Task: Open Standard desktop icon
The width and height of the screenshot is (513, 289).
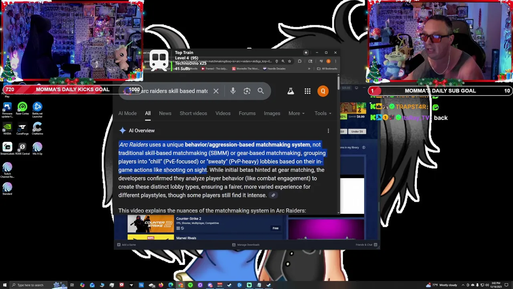Action: pos(7,189)
